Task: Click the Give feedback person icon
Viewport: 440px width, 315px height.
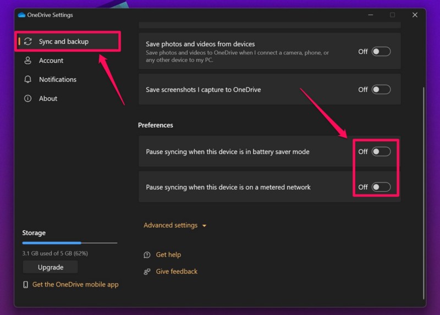Action: pos(147,272)
